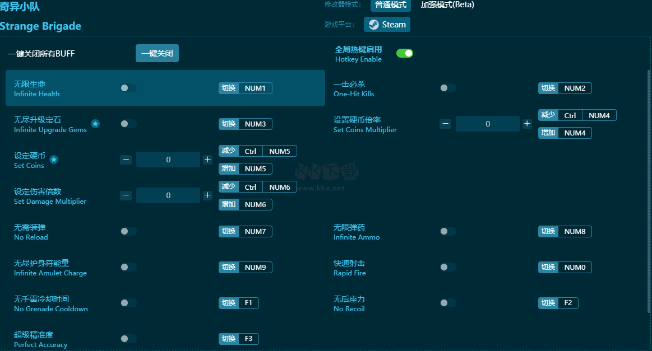Toggle Rapid Fire on
Viewport: 652px width, 351px height.
point(448,267)
